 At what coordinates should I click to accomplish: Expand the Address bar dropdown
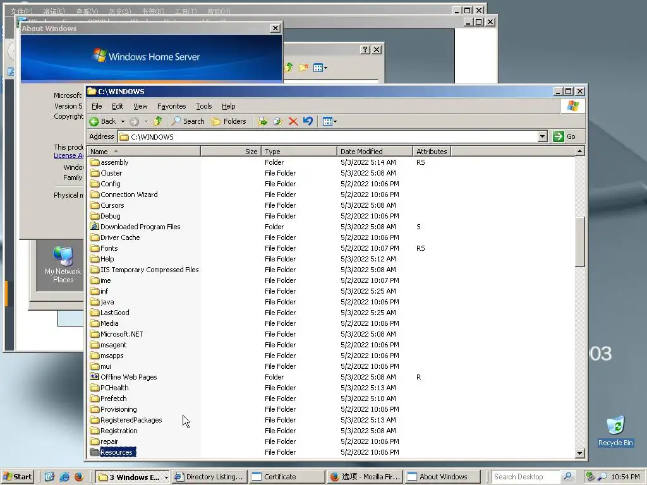543,136
